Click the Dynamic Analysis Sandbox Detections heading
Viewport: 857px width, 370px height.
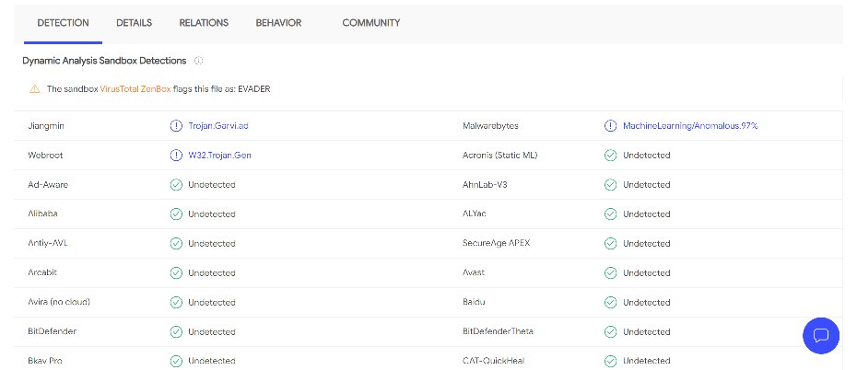coord(104,61)
